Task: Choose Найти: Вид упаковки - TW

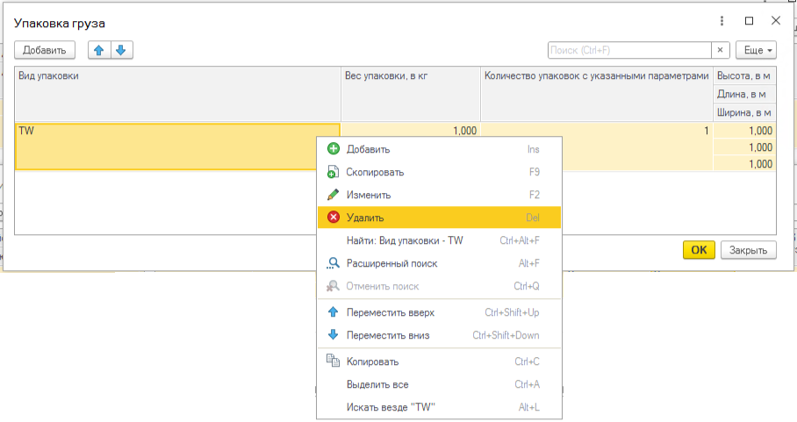Action: click(x=439, y=240)
